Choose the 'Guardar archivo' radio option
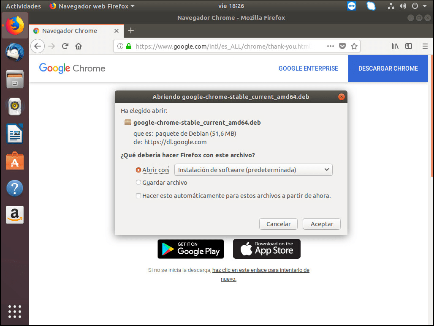This screenshot has height=326, width=434. [x=138, y=183]
